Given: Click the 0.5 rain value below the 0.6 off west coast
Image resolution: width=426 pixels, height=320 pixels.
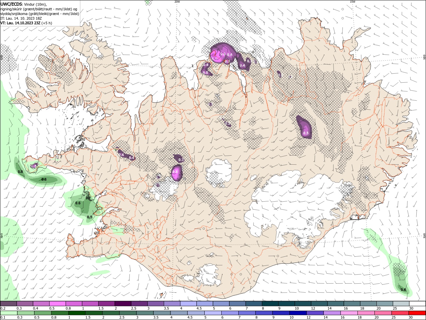Looking at the screenshot, I should click(90, 217).
